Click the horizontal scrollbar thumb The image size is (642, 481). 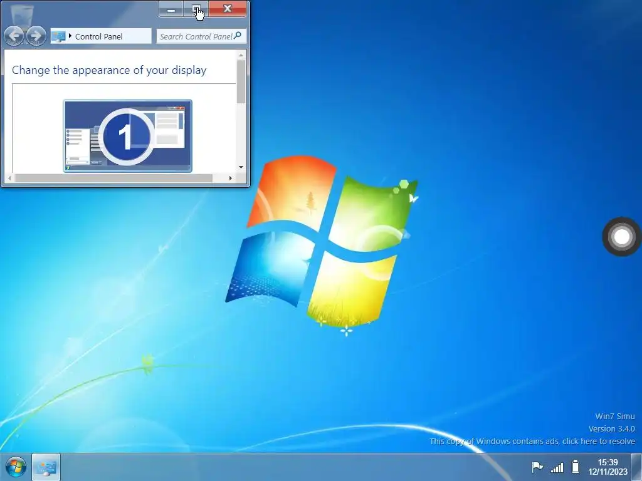113,178
